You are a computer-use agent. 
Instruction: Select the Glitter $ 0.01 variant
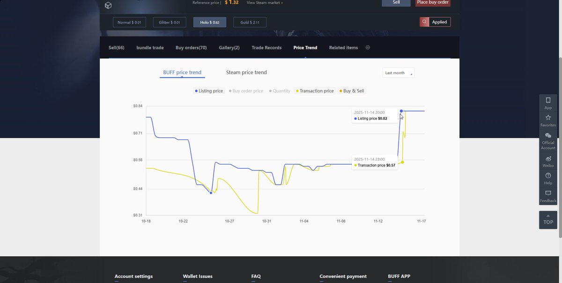coord(170,22)
